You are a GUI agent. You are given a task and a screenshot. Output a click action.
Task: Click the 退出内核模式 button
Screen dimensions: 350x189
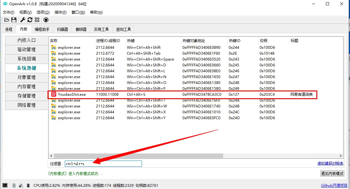(332, 173)
